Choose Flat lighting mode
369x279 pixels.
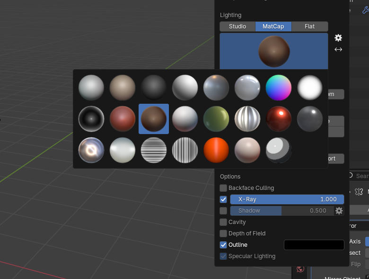310,27
